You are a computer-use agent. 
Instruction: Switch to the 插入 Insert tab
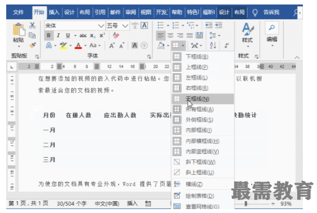point(54,12)
